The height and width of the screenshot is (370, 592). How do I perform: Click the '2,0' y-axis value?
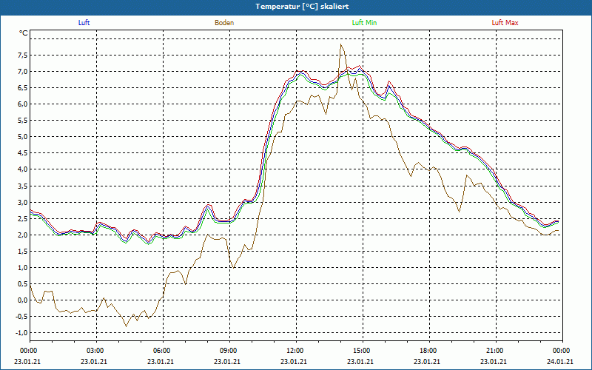tap(22, 235)
